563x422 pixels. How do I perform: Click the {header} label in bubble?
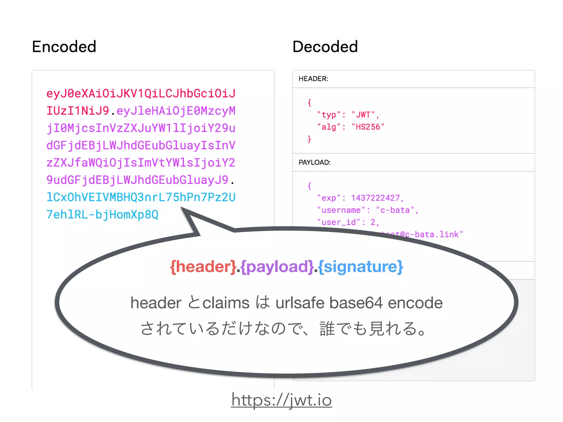point(203,266)
